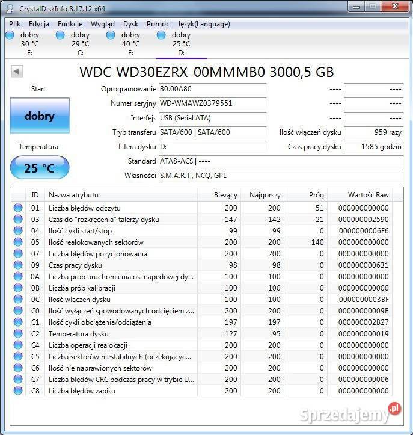Click the previous disk arrow button

17,72
